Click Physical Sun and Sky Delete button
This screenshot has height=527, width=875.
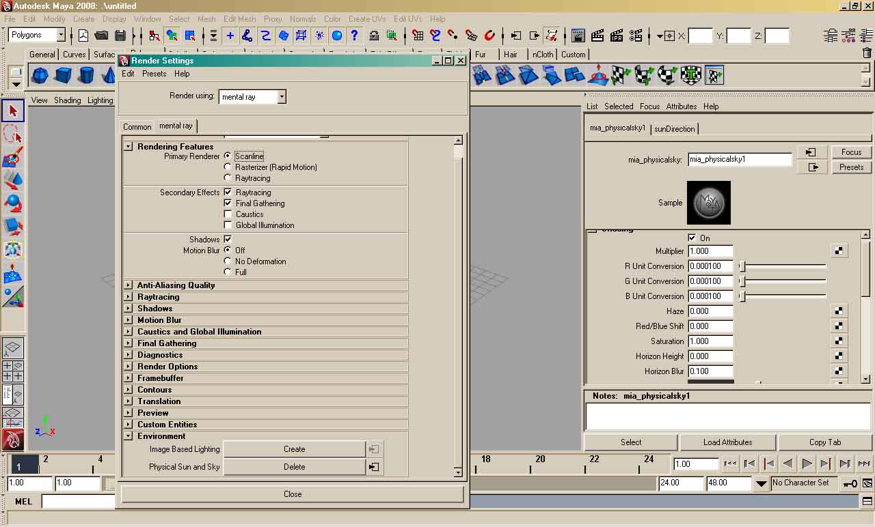[x=295, y=467]
